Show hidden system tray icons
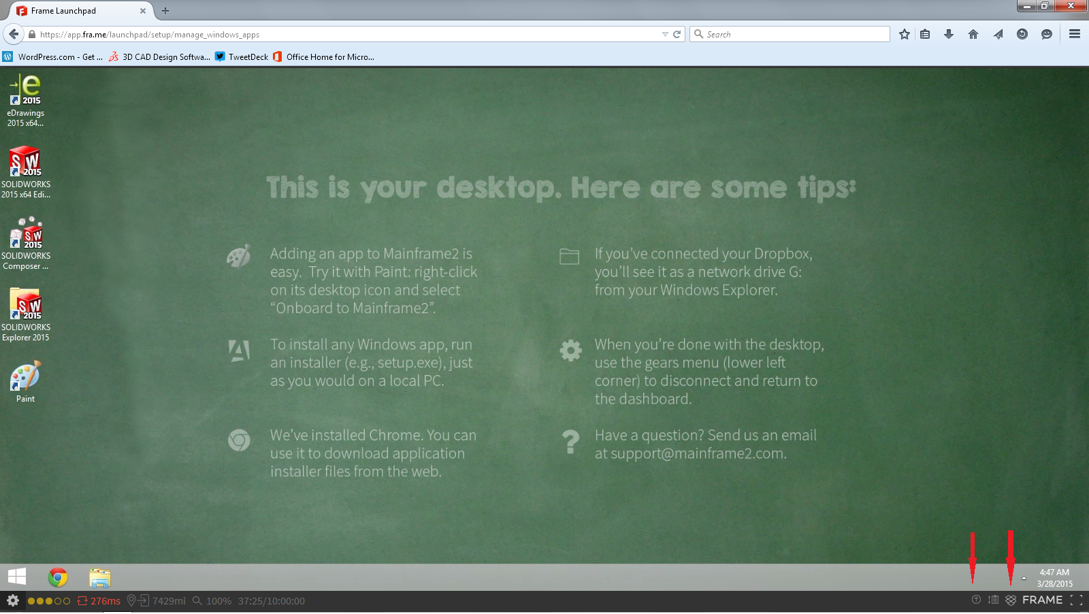Screen dimensions: 1089x614 pyautogui.click(x=1024, y=578)
